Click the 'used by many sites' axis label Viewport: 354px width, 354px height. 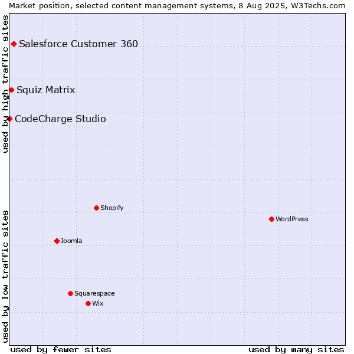tap(296, 350)
